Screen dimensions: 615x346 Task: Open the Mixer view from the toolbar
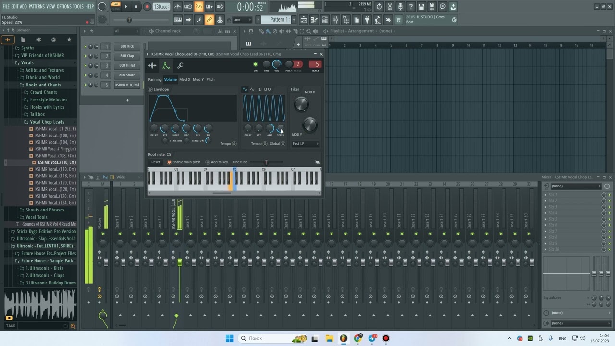point(335,20)
